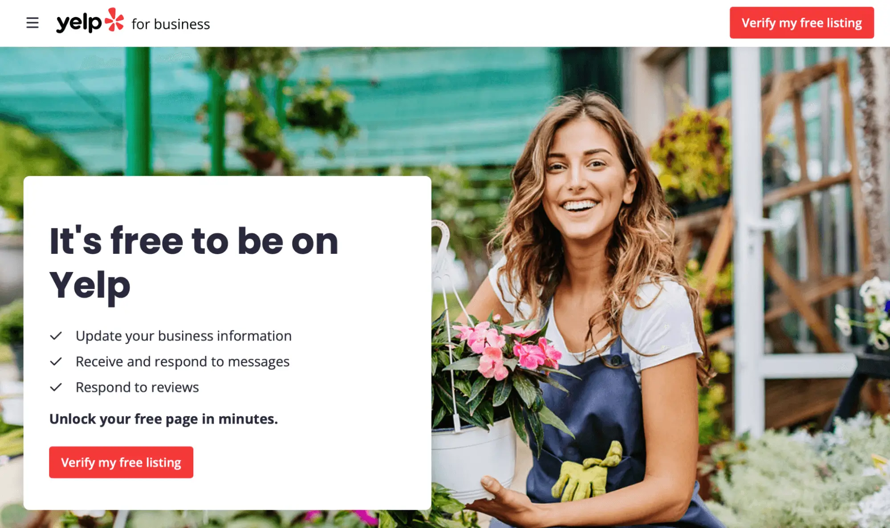Click checkmark beside Respond to reviews
The image size is (890, 528).
(x=56, y=387)
